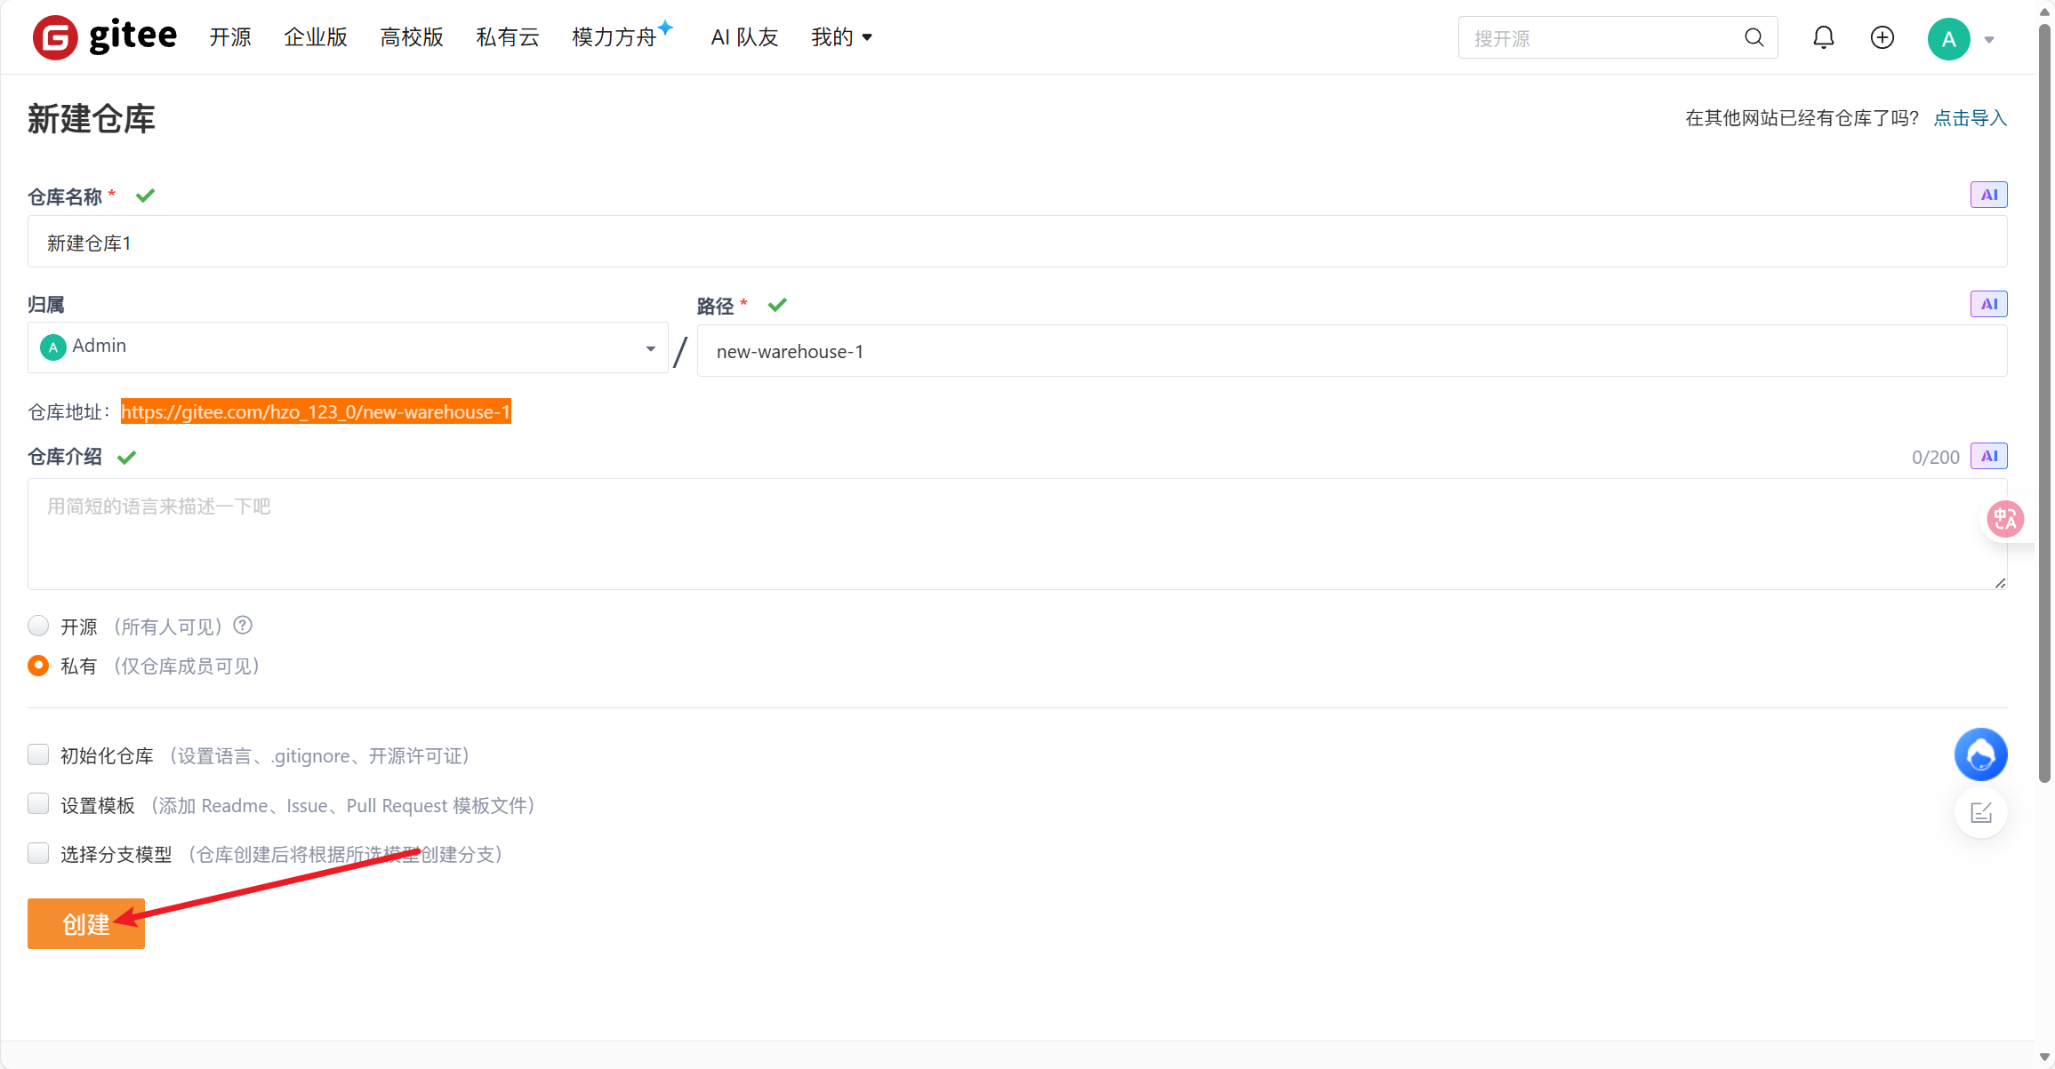This screenshot has height=1069, width=2055.
Task: Open the 归属 Admin dropdown
Action: click(649, 347)
